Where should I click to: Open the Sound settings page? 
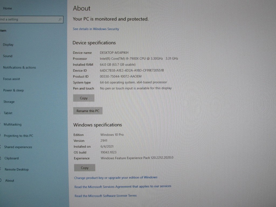pyautogui.click(x=8, y=56)
